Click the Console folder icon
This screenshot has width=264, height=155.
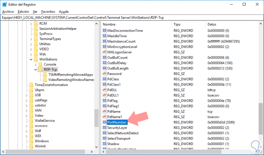(x=40, y=64)
